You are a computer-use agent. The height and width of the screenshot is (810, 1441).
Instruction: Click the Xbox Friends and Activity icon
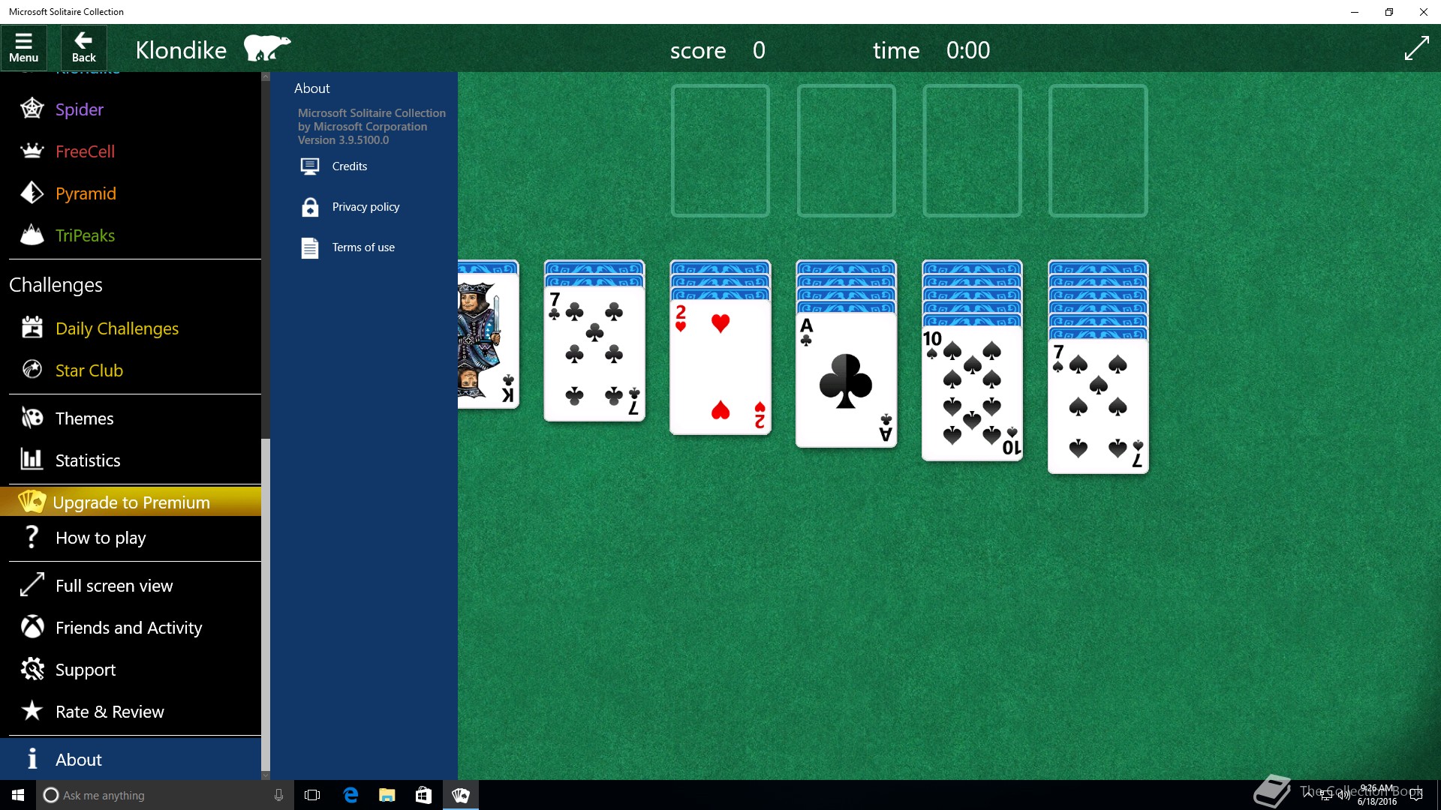[32, 627]
